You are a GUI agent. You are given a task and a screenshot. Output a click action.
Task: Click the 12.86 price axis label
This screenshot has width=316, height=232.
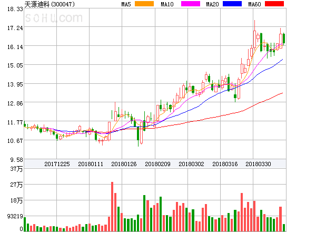pyautogui.click(x=15, y=103)
